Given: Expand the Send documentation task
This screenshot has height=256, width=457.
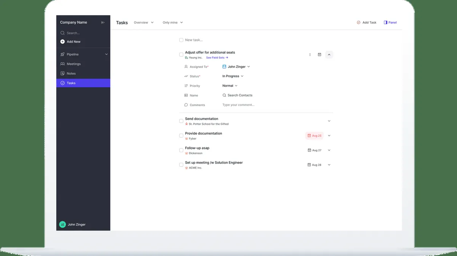Looking at the screenshot, I should 329,121.
